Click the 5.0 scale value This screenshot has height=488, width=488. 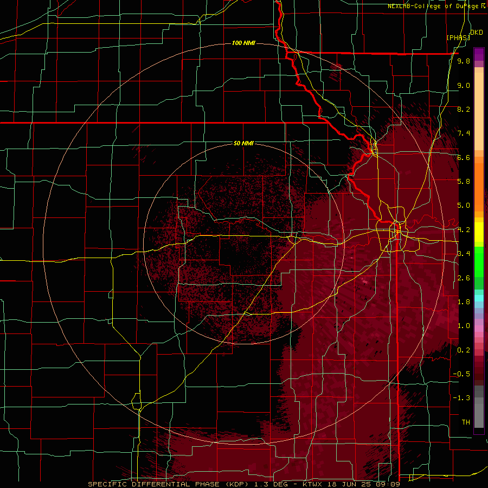[x=464, y=206]
